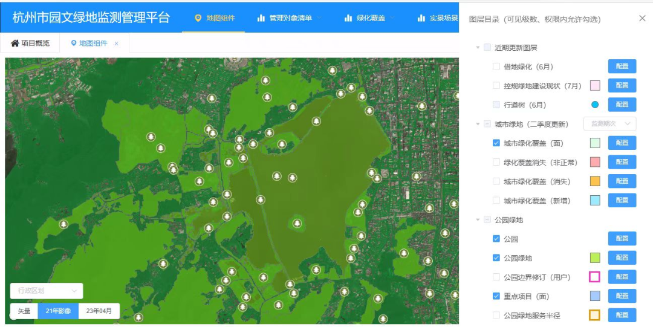Click 配置 for 公园绿地 layer
This screenshot has width=653, height=327.
tap(622, 258)
